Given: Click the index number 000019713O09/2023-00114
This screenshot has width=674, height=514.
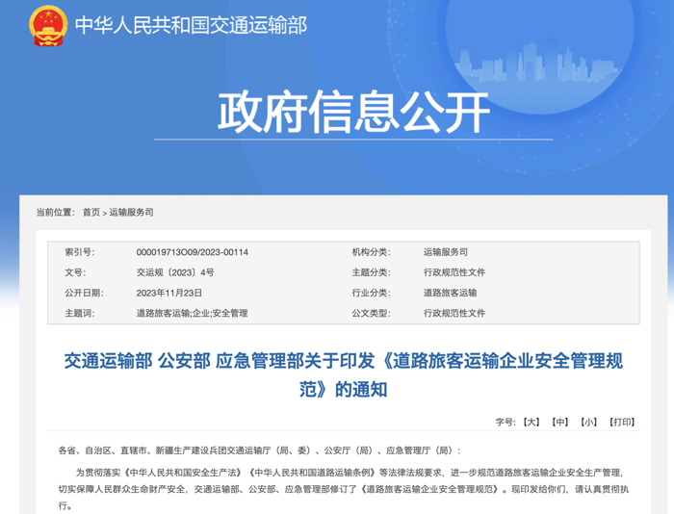Looking at the screenshot, I should click(x=193, y=252).
